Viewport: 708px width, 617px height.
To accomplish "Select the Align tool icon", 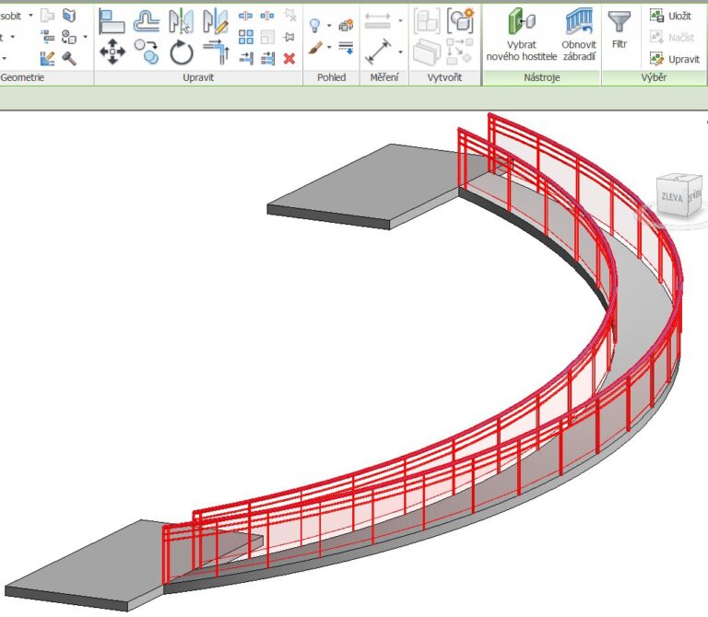I will (x=112, y=22).
